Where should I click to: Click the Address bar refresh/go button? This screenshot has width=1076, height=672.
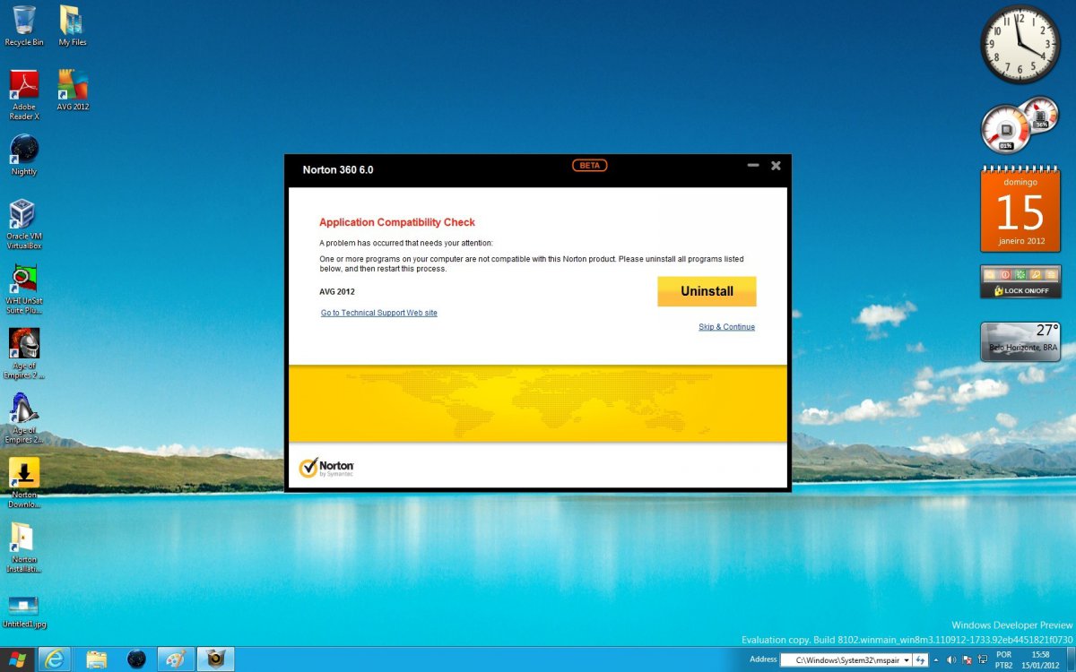coord(920,660)
